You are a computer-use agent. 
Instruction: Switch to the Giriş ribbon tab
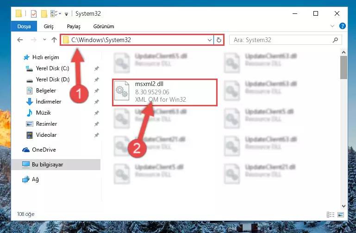[49, 26]
